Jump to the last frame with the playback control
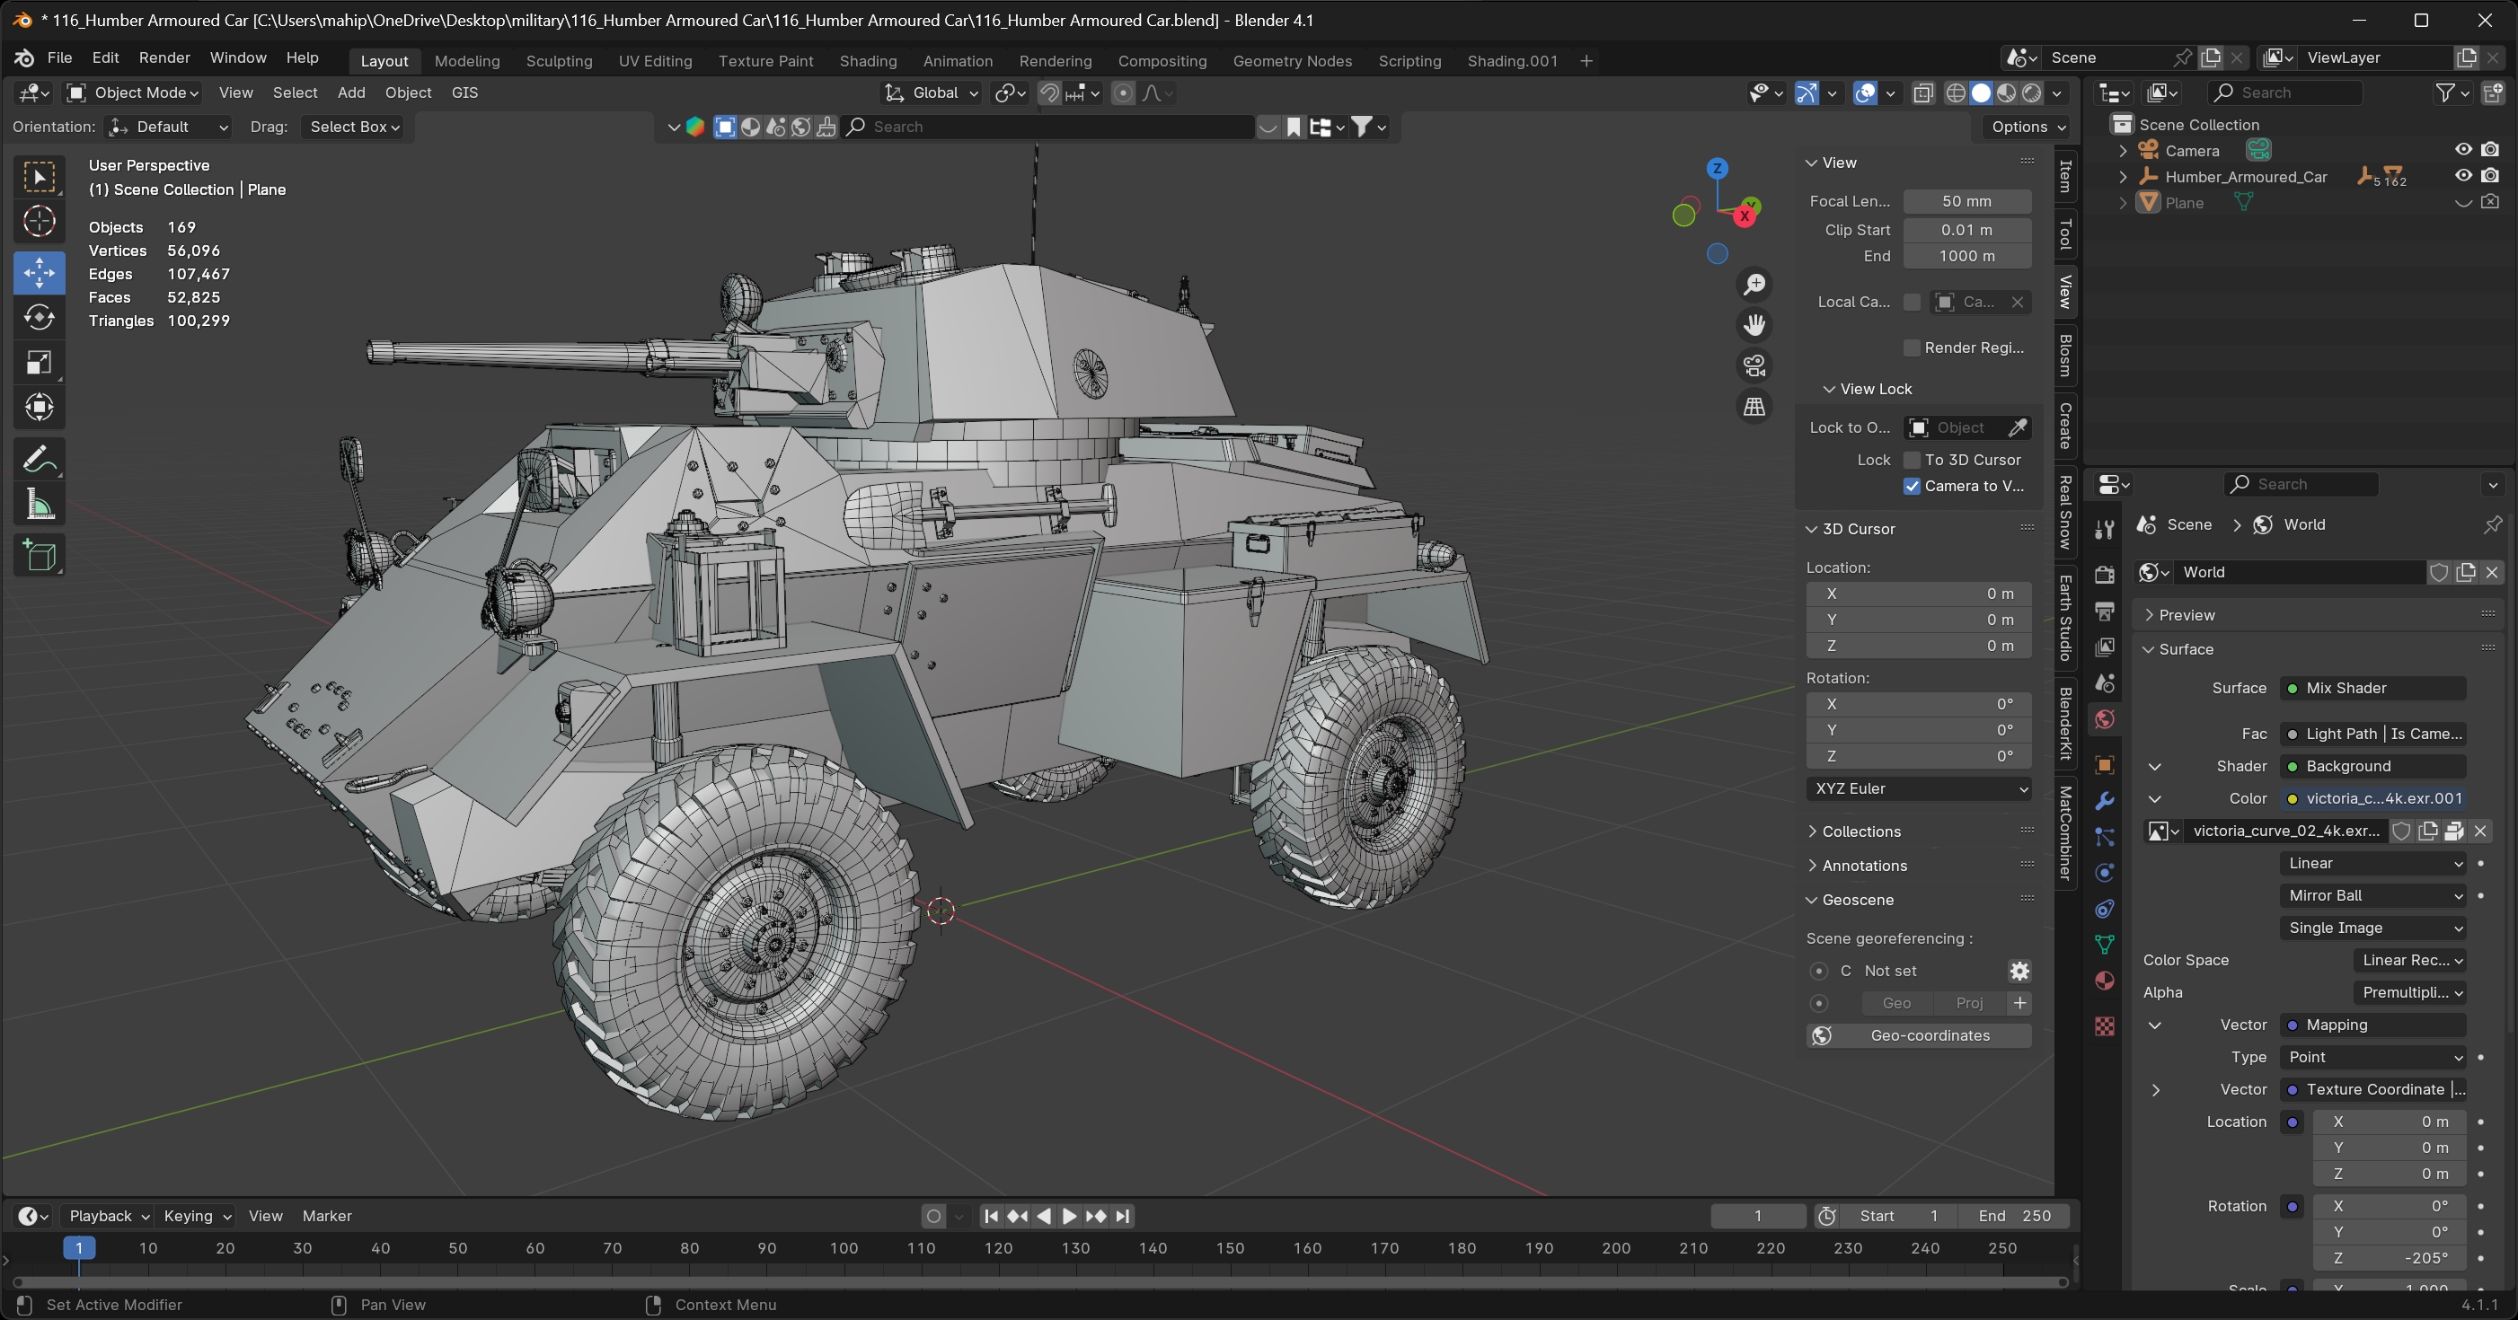 tap(1122, 1217)
